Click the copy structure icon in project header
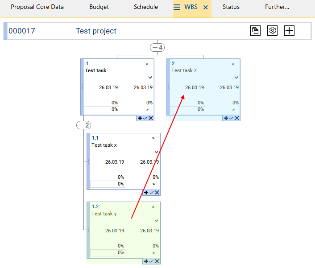Image resolution: width=315 pixels, height=268 pixels. 255,30
